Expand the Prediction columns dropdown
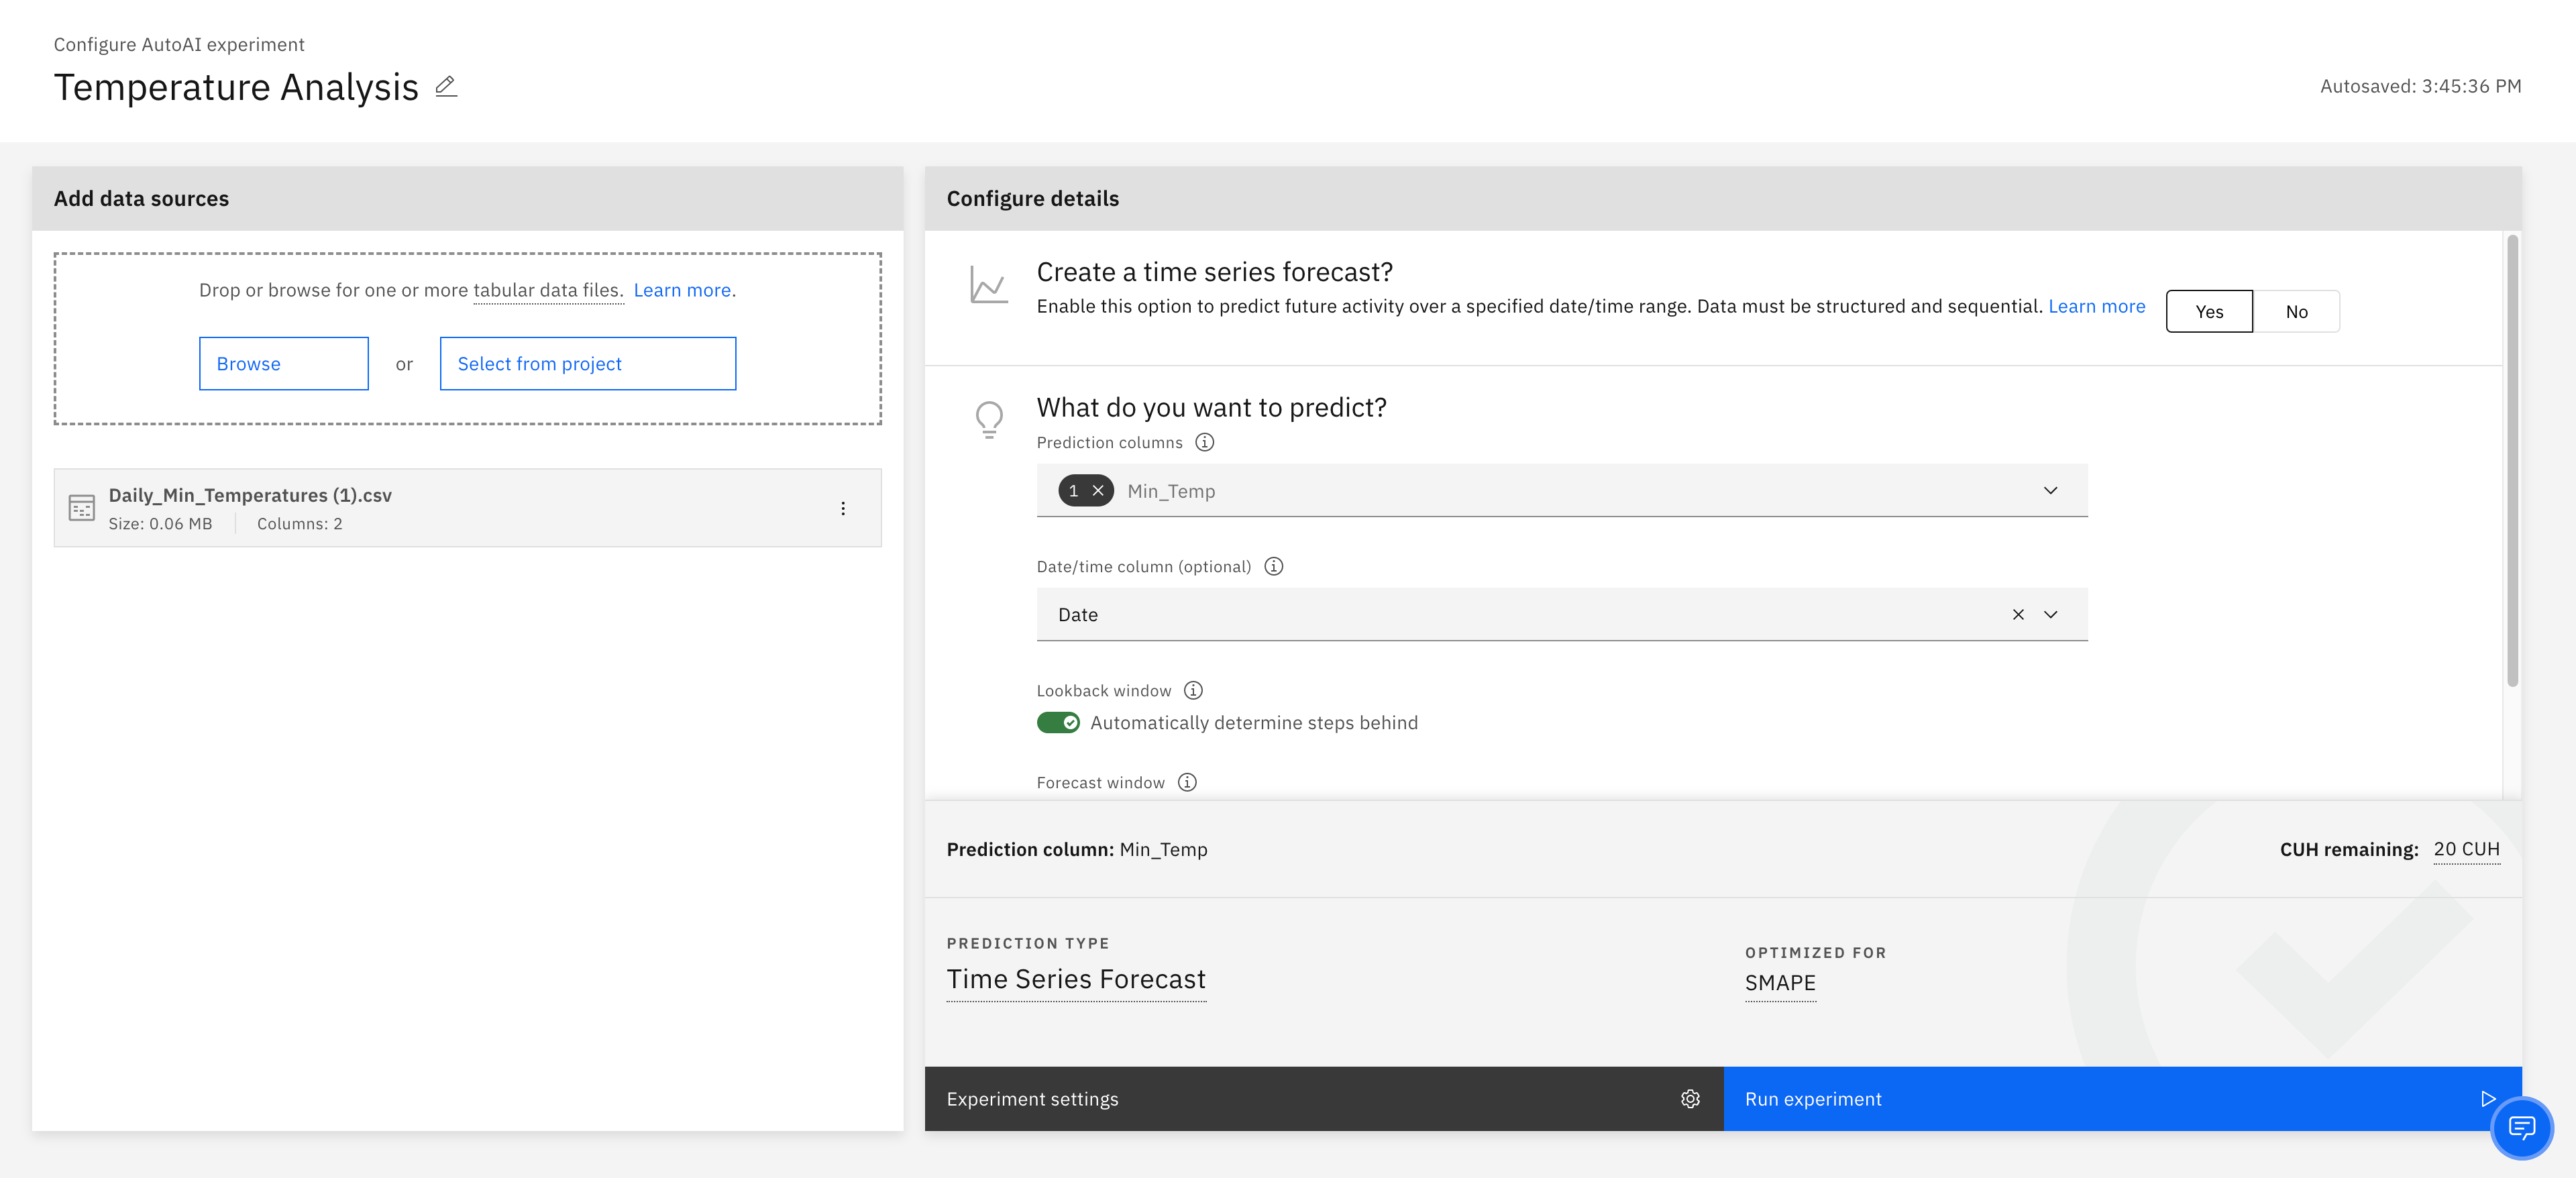 [2050, 490]
